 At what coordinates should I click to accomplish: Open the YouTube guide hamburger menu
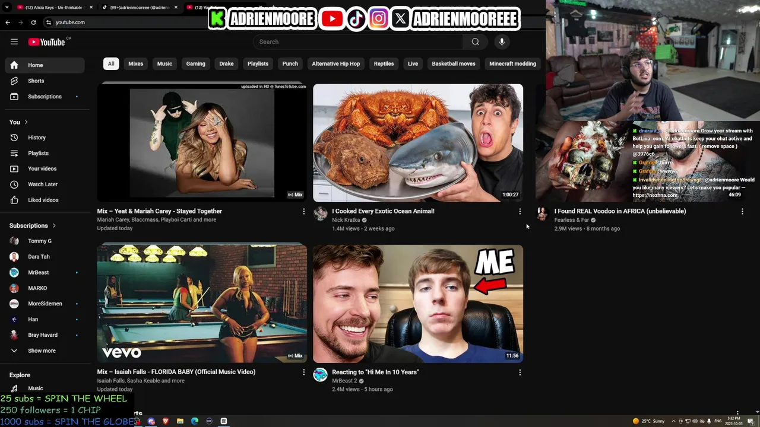(x=14, y=42)
